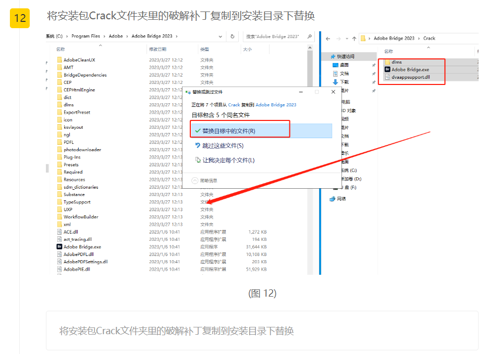This screenshot has width=488, height=354.
Task: Click the magnifier icon in the search box
Action: click(x=309, y=36)
